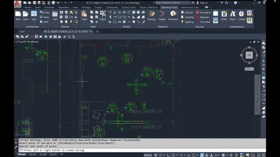Click Undo in the Architecture panel
The width and height of the screenshot is (280, 157).
(45, 13)
